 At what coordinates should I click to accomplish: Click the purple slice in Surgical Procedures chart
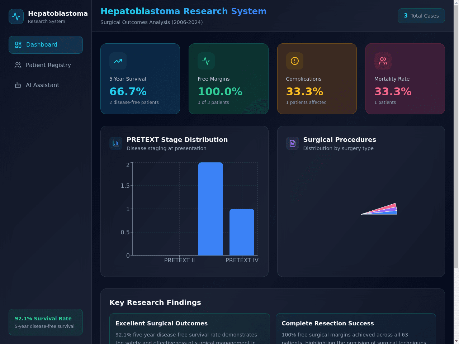391,210
